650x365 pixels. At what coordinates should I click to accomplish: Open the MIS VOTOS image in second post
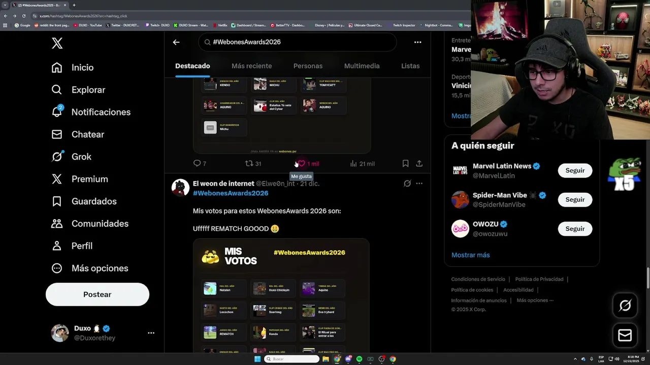point(281,296)
